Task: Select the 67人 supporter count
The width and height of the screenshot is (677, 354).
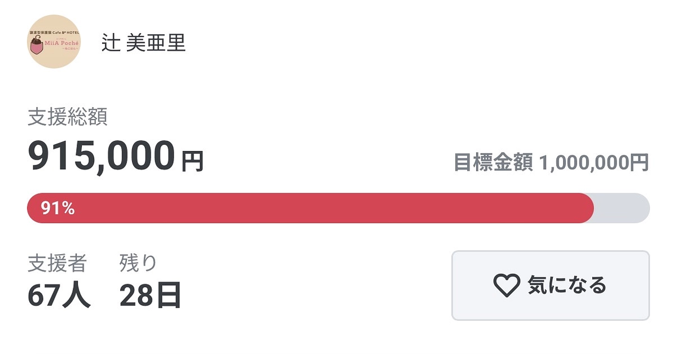Action: click(58, 292)
